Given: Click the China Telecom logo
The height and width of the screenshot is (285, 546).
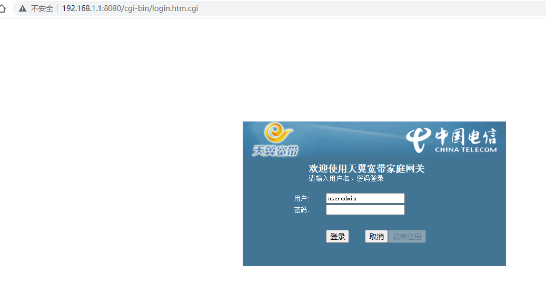Looking at the screenshot, I should [x=451, y=140].
